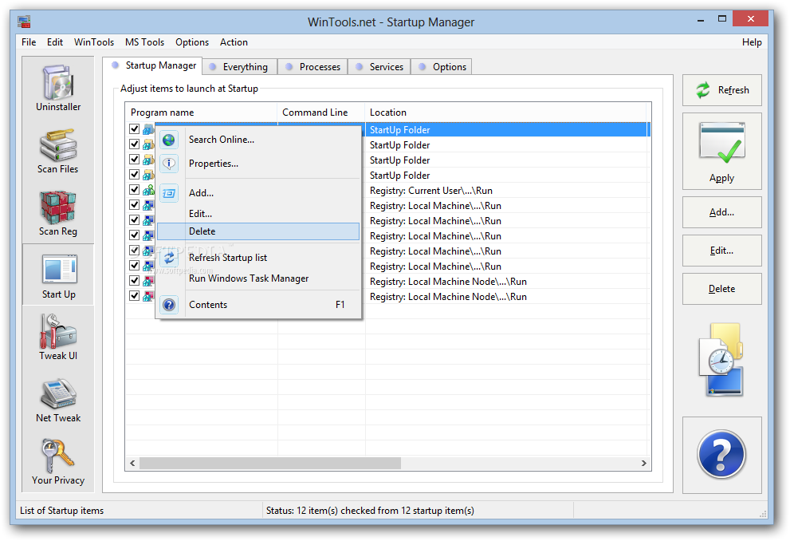Choose Contents F1 in context menu
The width and height of the screenshot is (790, 541).
(x=258, y=305)
